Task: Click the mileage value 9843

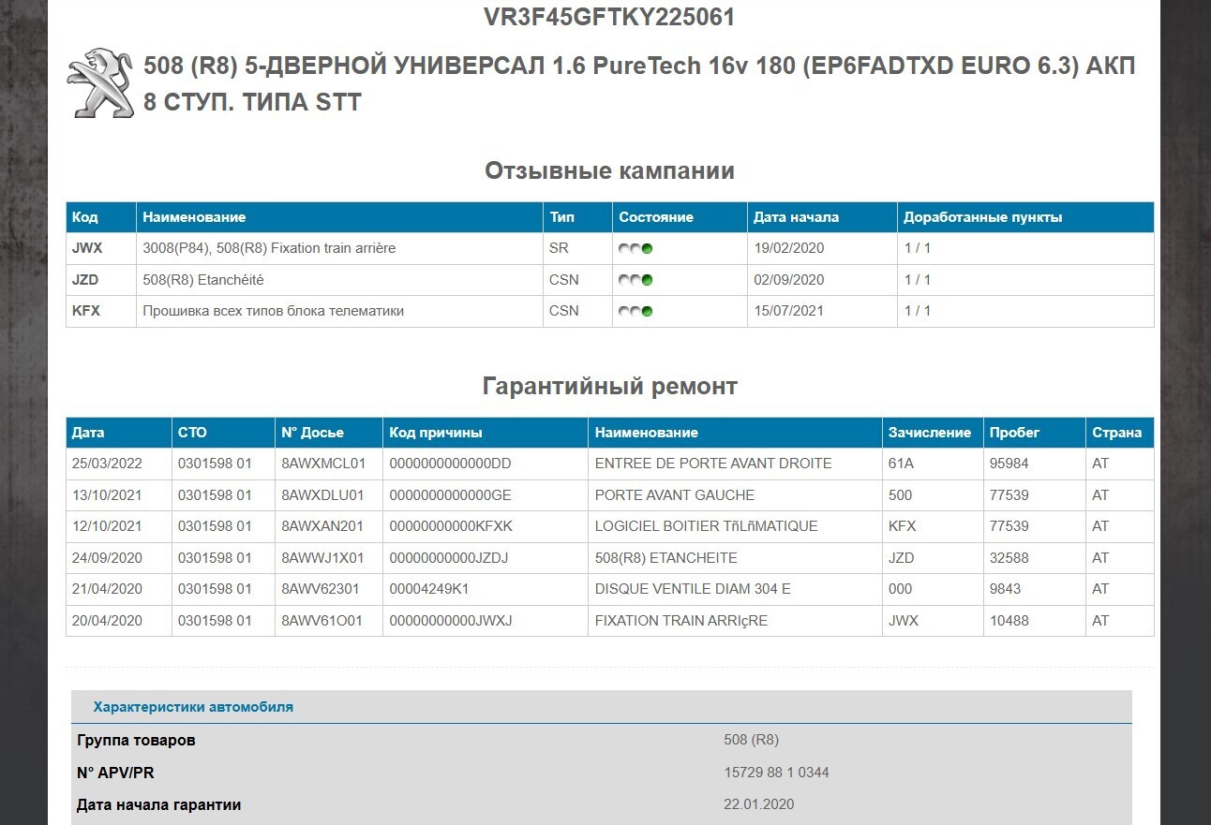Action: coord(1005,589)
